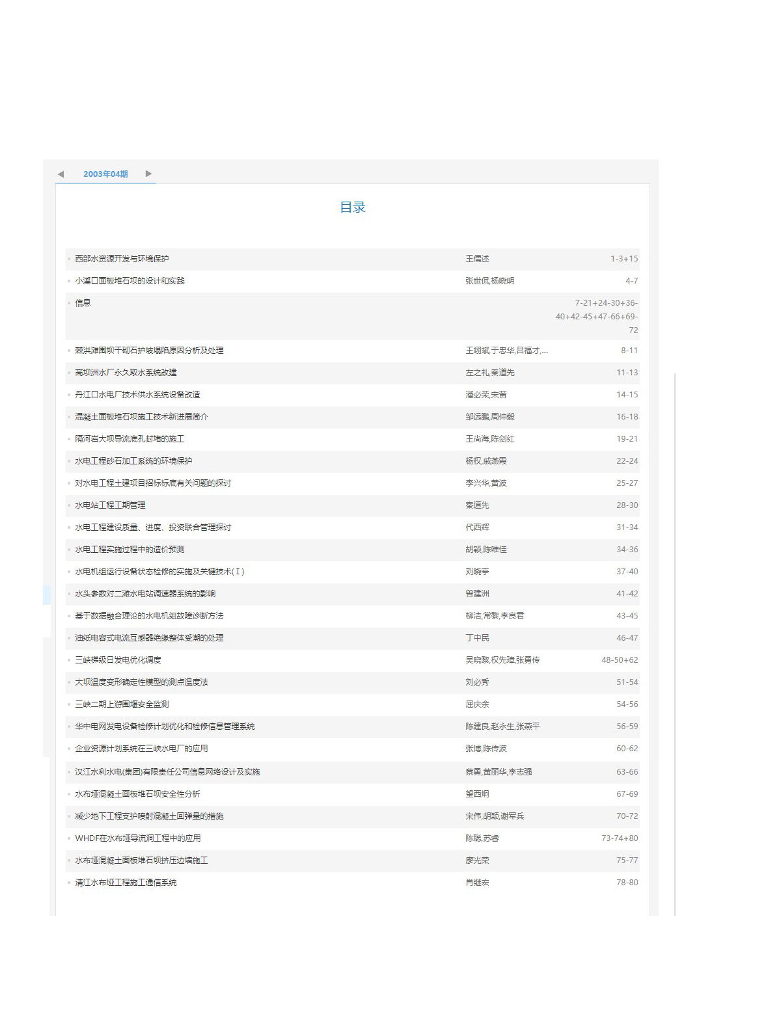
Task: Open article 减少地下工程支护喷射混凝土回弹量的措施
Action: pyautogui.click(x=149, y=816)
